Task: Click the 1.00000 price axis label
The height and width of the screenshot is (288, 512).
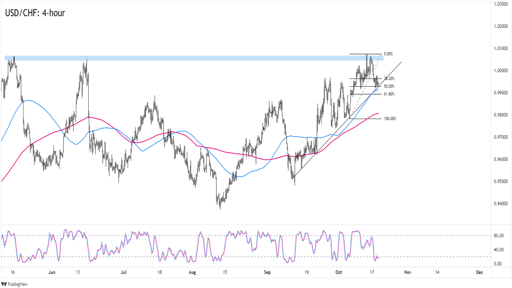Action: coord(500,70)
